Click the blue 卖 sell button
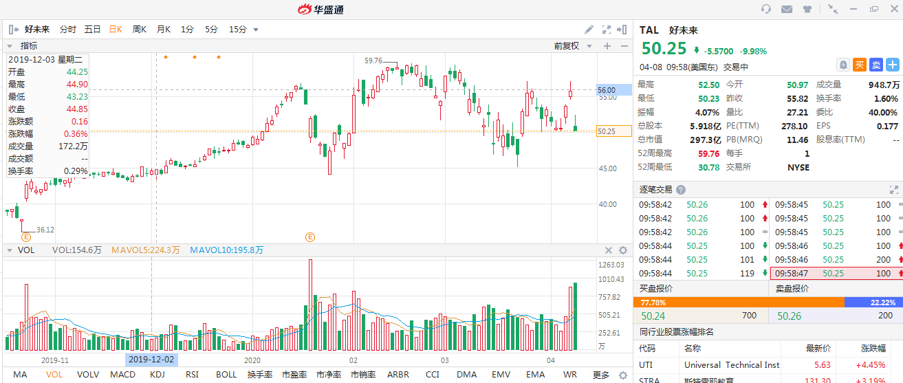 876,65
